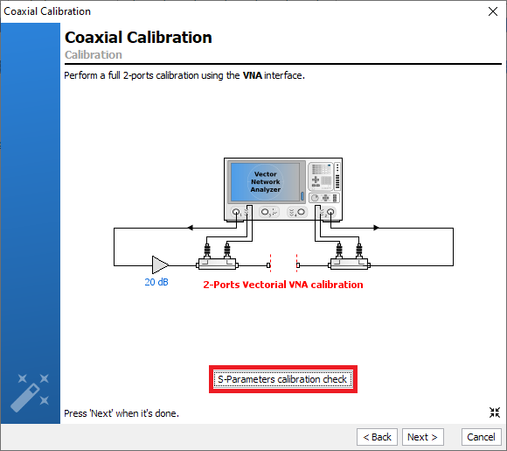This screenshot has height=451, width=507.
Task: Click the S-Parameters calibration check button
Action: point(283,379)
